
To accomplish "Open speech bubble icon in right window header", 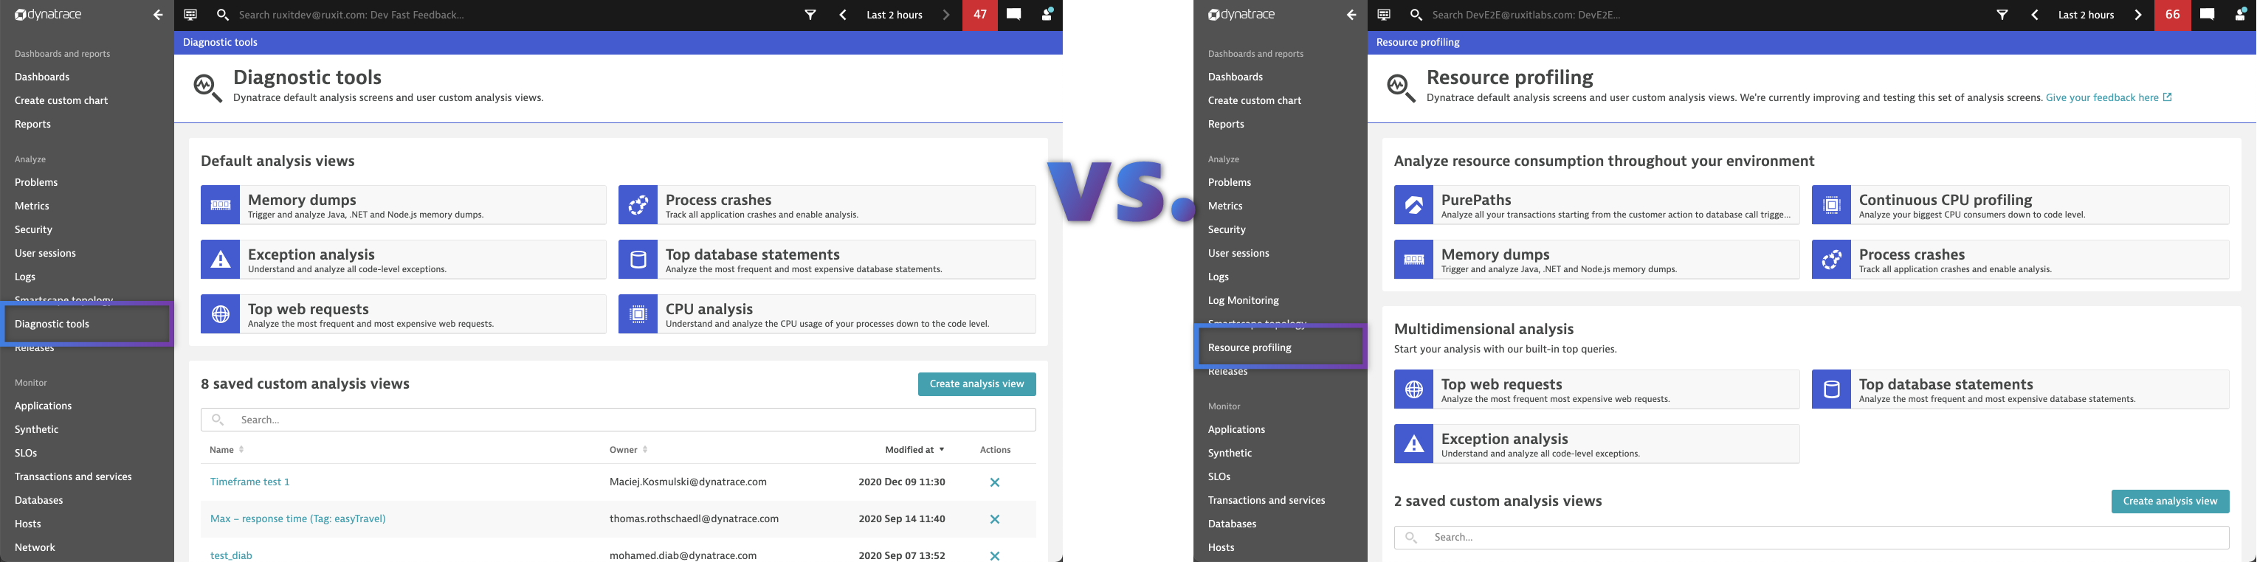I will tap(2207, 15).
